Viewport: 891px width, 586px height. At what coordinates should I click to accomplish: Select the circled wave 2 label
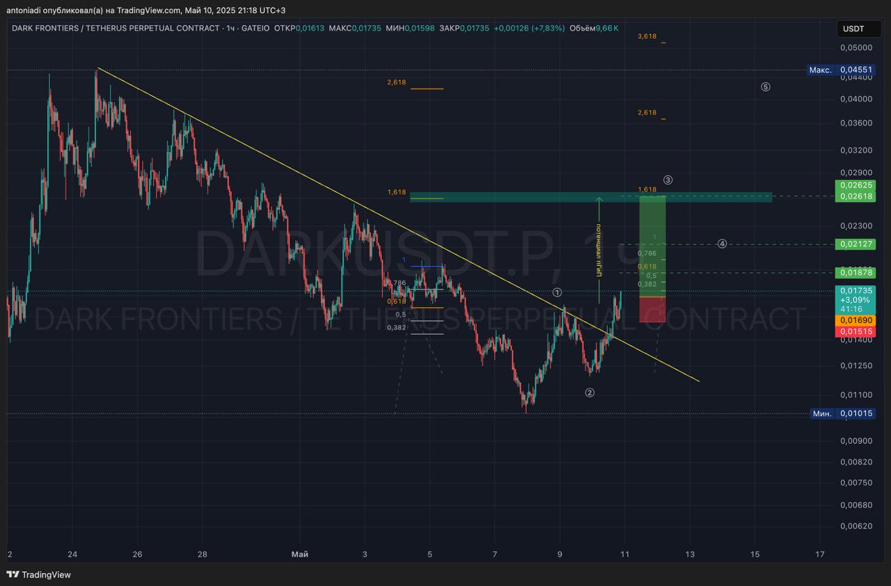[x=590, y=393]
